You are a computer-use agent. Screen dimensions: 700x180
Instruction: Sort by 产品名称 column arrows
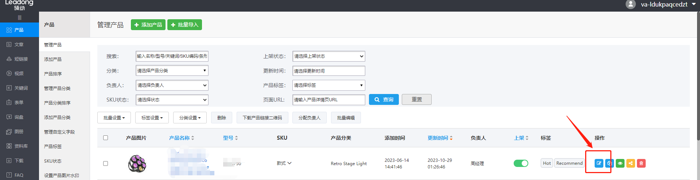193,138
